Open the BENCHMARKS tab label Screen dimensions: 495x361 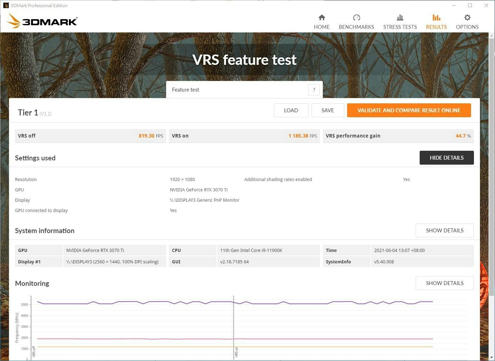(x=356, y=27)
